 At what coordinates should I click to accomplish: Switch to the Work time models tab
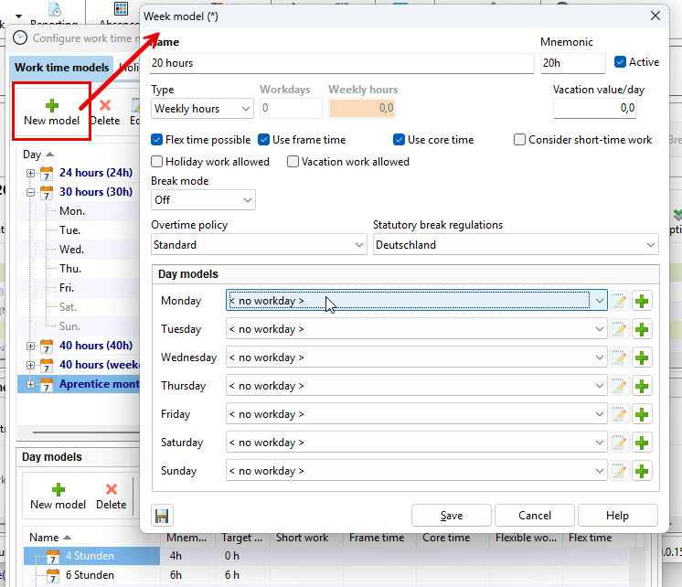[x=61, y=68]
